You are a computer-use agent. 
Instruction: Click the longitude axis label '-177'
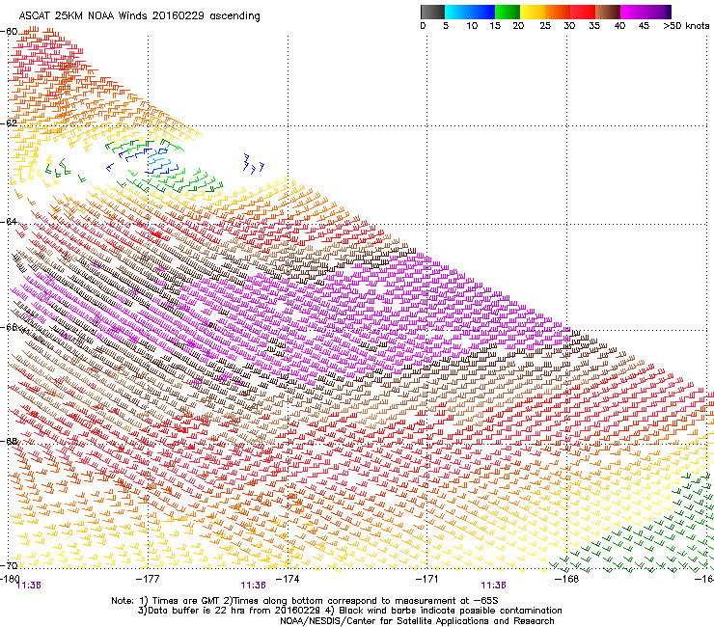tap(148, 579)
